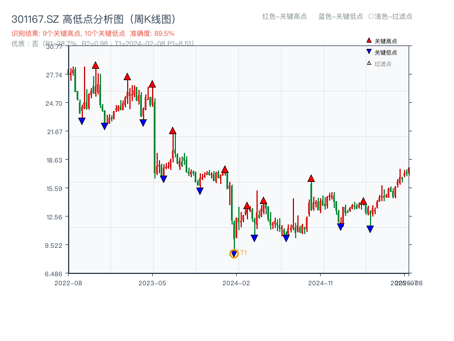Select the red key-high triangle just before 2024-02
The height and width of the screenshot is (341, 454).
[x=225, y=169]
